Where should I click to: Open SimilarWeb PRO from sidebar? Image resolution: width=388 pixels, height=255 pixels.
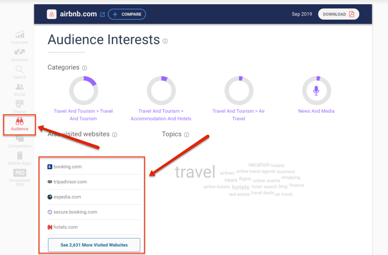pos(20,178)
